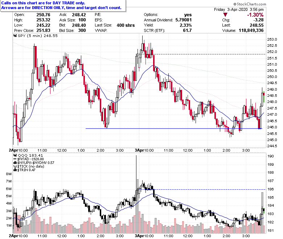Click the 3Apr10:00 label on SPY time axis

point(144,150)
